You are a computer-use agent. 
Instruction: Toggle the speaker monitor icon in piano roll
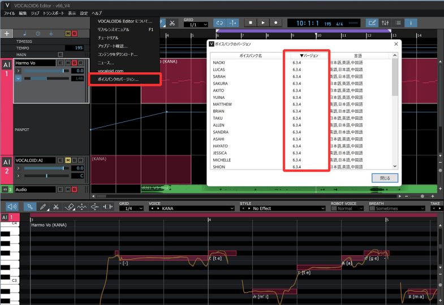pyautogui.click(x=12, y=207)
